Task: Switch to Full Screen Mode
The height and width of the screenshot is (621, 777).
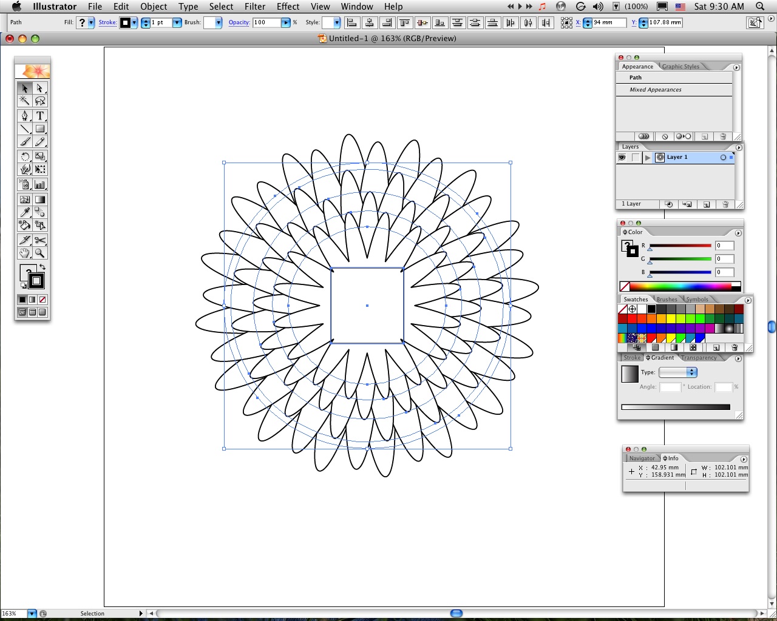Action: point(42,312)
